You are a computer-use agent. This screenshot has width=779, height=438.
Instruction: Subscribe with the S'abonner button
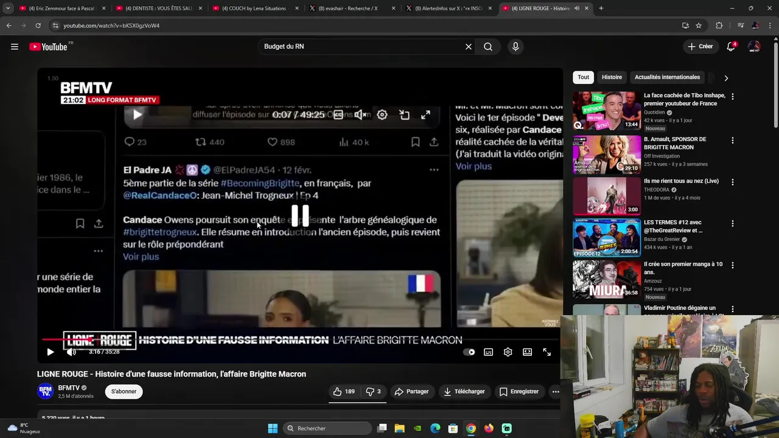coord(124,392)
